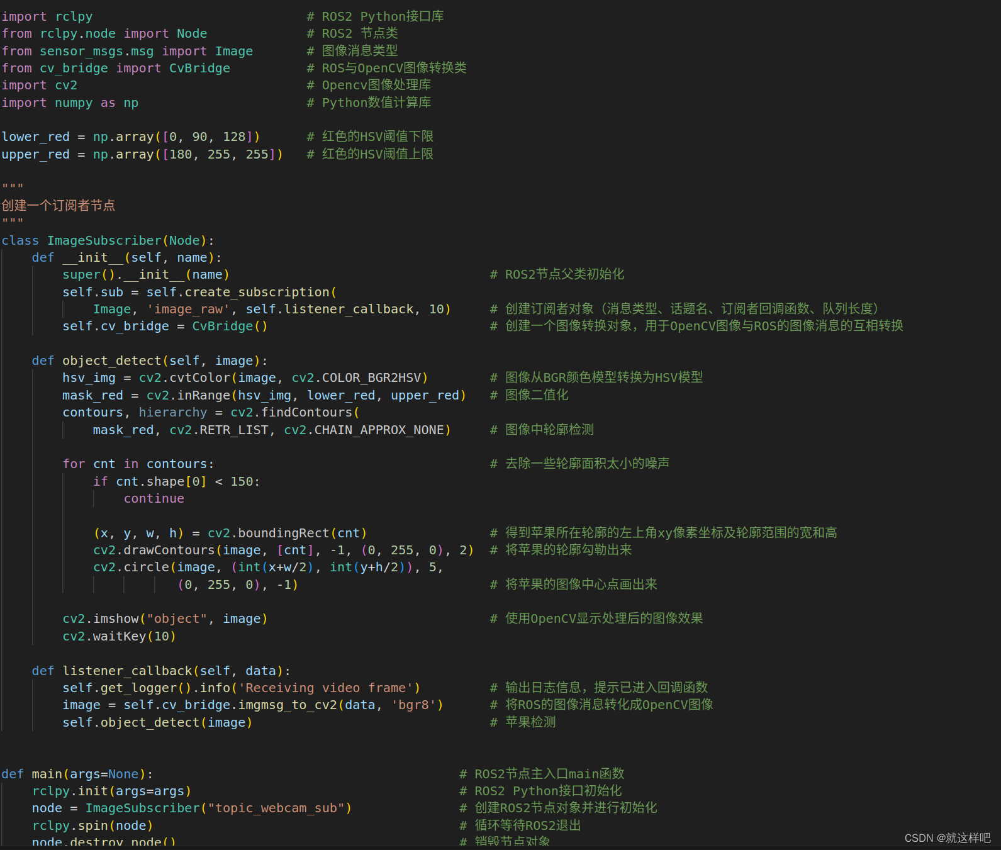The height and width of the screenshot is (850, 1001).
Task: Click comment '# ROS2节点主入口main函数'
Action: 542,774
